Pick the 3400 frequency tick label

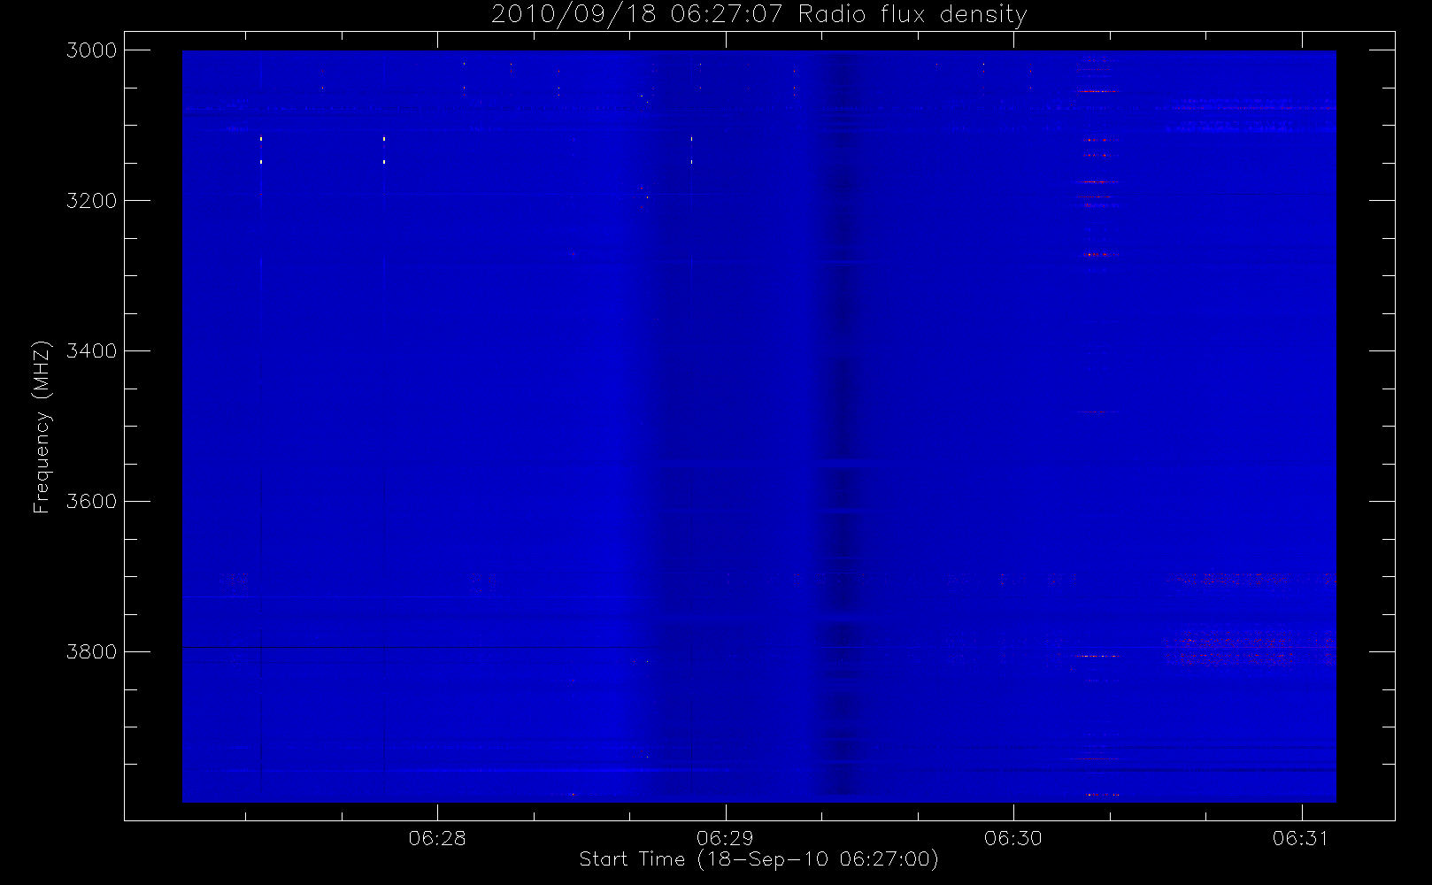[x=92, y=351]
